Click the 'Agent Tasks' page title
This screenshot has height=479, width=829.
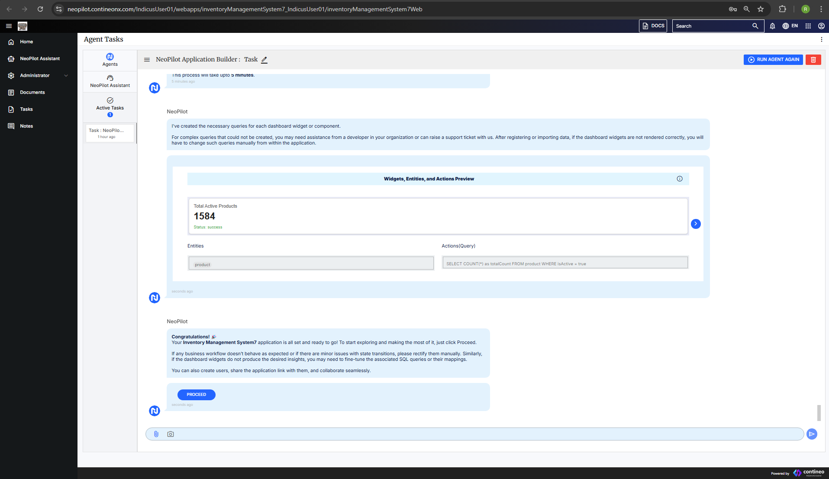click(x=103, y=39)
